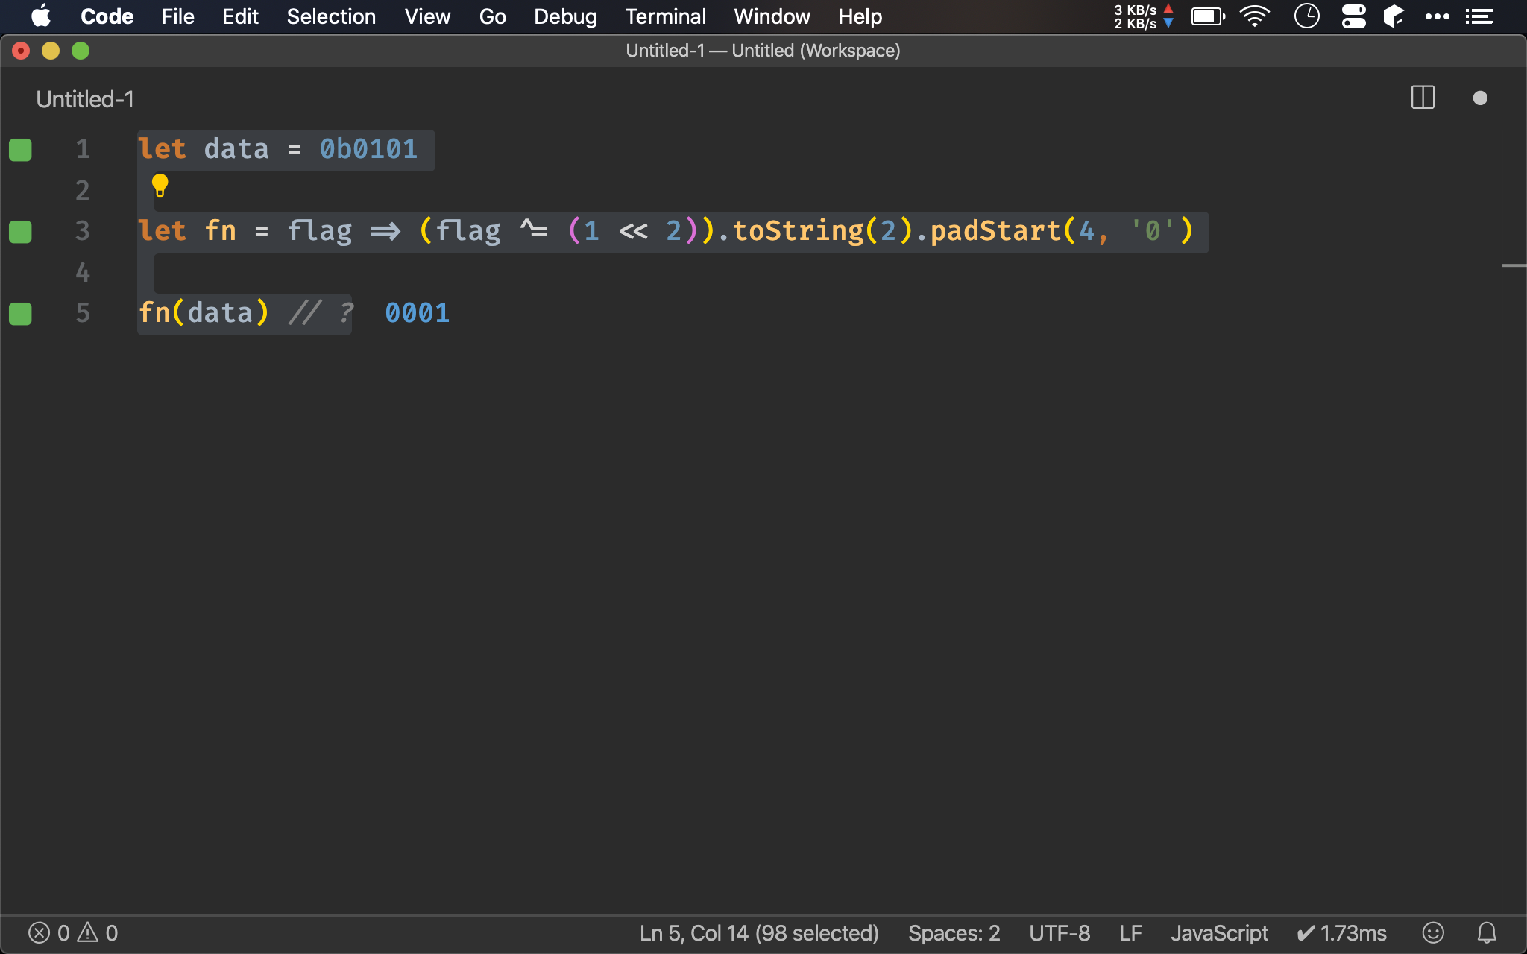Click the Quokka green indicator on line 1
The width and height of the screenshot is (1527, 954).
(20, 150)
